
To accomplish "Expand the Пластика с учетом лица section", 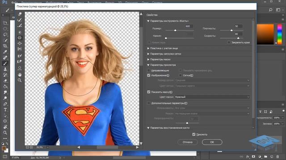I will coord(148,48).
